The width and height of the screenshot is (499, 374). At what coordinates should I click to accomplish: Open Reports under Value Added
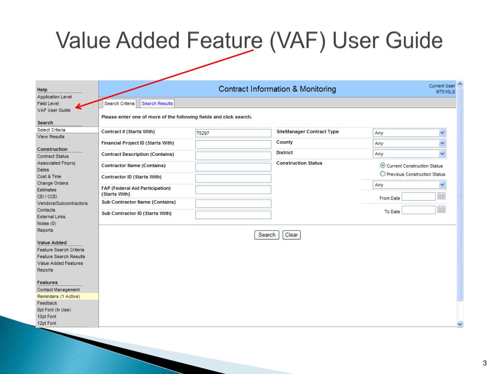coord(45,270)
